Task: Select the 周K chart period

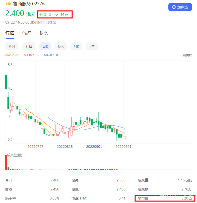Action: tap(61, 46)
